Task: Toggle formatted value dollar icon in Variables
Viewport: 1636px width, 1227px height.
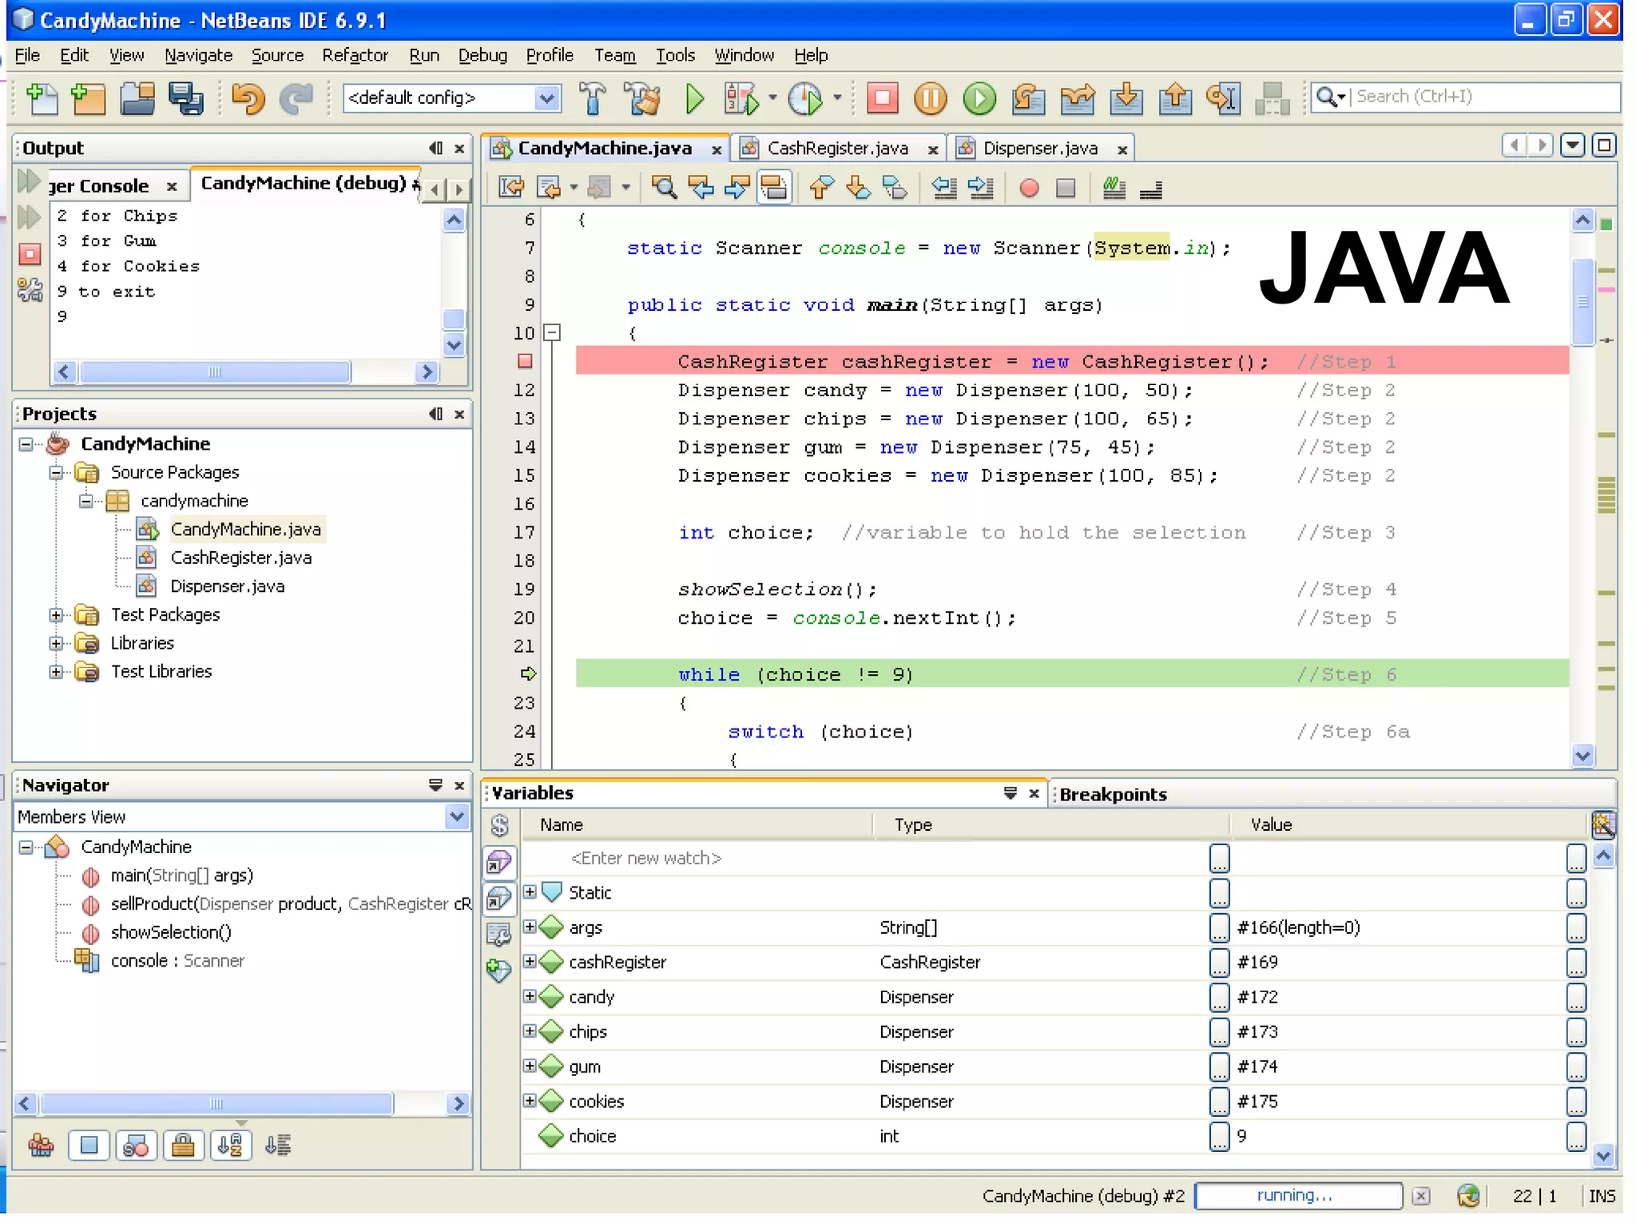Action: 500,825
